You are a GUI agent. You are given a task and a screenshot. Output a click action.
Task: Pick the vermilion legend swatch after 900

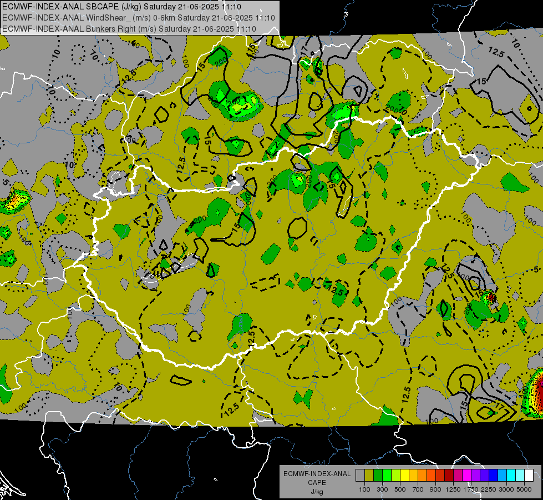tap(440, 475)
